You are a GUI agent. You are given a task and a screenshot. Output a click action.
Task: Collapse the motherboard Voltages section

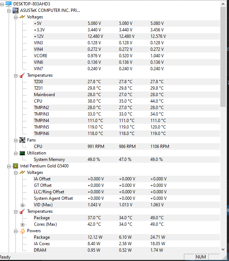[x=16, y=18]
